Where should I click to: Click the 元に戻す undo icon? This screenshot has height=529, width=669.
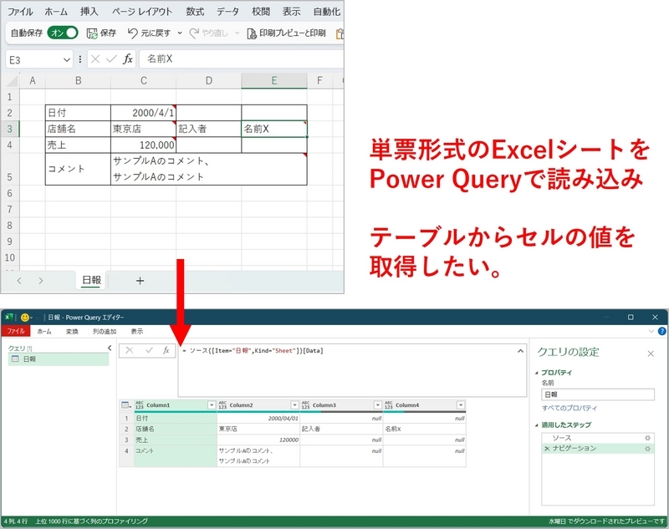tap(133, 33)
